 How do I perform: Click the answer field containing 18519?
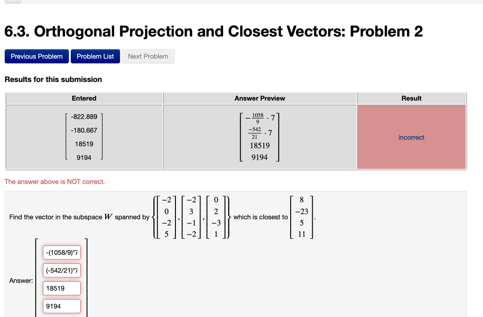(x=61, y=288)
